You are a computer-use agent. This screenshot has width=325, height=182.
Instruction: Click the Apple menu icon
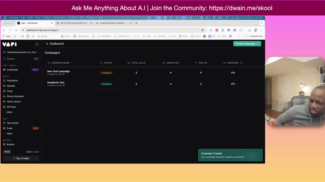tap(5, 18)
